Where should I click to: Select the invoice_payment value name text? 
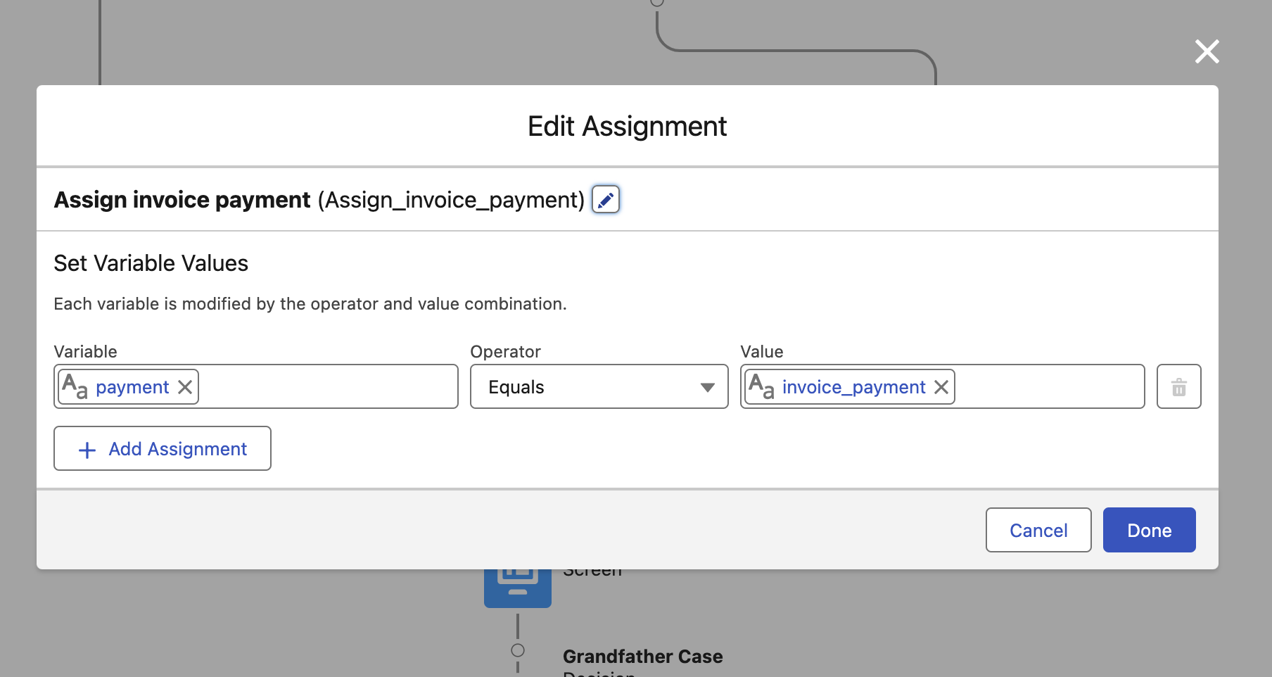pyautogui.click(x=853, y=387)
